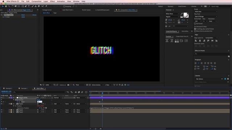Click the Character panel eyedropper
Viewport: 232px width, 130px height.
click(182, 14)
